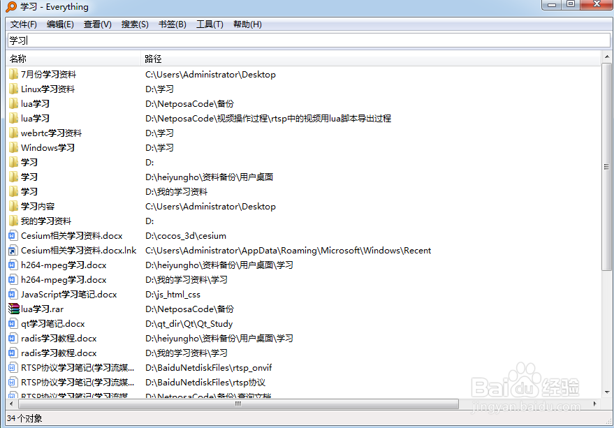Sort results by 名称 column header
This screenshot has width=614, height=428.
click(x=73, y=59)
